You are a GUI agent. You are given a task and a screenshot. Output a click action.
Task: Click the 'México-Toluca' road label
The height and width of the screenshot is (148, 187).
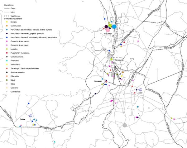coord(46,127)
